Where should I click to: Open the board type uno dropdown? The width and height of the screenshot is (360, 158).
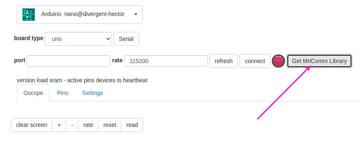coord(79,39)
